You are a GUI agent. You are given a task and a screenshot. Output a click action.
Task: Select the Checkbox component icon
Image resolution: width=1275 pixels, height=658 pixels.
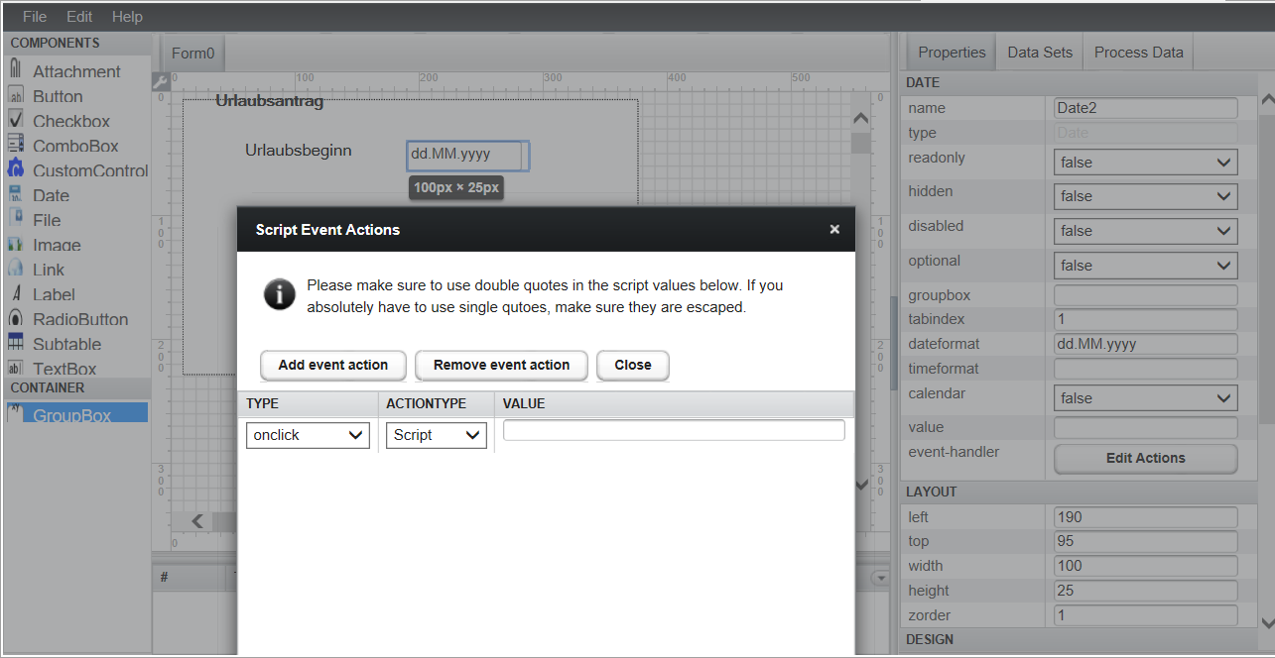pyautogui.click(x=16, y=120)
